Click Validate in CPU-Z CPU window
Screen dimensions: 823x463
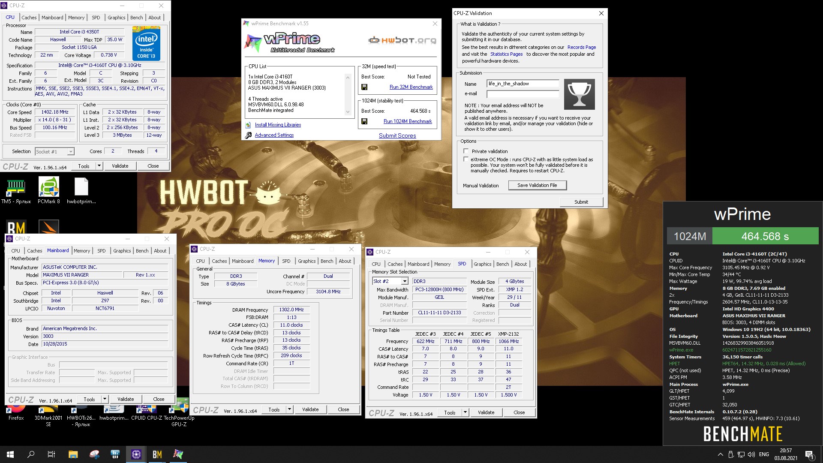(x=120, y=166)
